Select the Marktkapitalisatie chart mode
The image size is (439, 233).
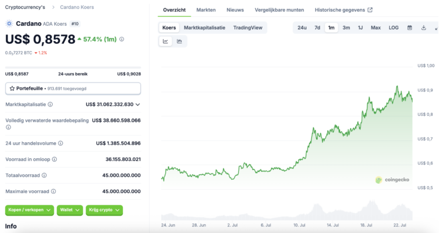point(204,28)
